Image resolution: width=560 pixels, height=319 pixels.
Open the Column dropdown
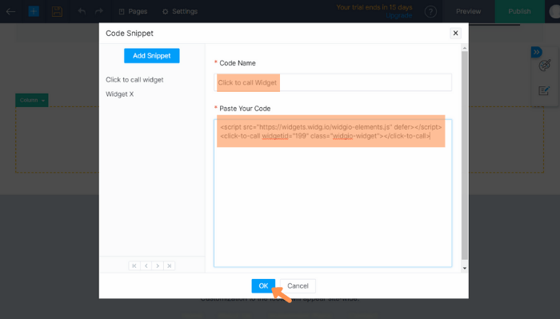pos(32,100)
